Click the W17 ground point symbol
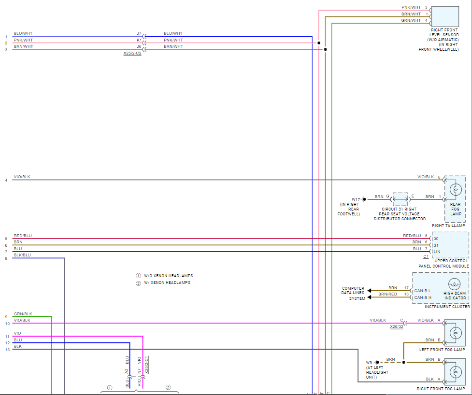Viewport: 472px width, 395px height. point(364,199)
